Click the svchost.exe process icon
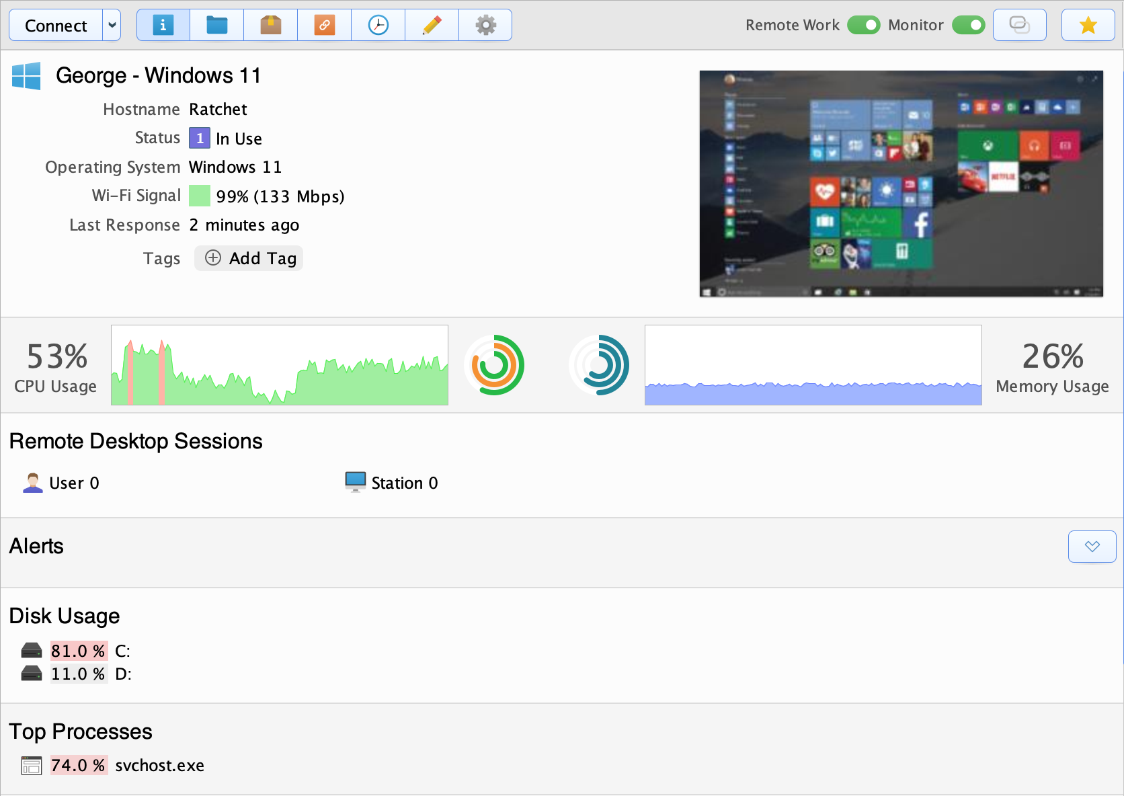Image resolution: width=1124 pixels, height=796 pixels. (32, 766)
